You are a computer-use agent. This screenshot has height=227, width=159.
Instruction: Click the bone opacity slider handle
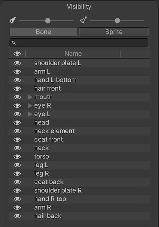pos(48,21)
